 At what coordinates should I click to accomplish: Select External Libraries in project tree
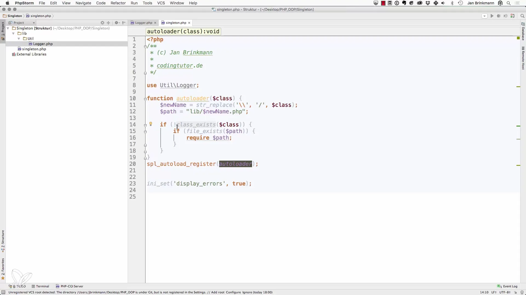(x=32, y=54)
